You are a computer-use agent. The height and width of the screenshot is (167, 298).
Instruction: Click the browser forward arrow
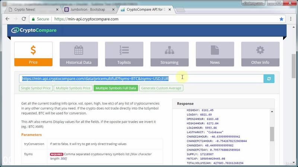[16, 19]
